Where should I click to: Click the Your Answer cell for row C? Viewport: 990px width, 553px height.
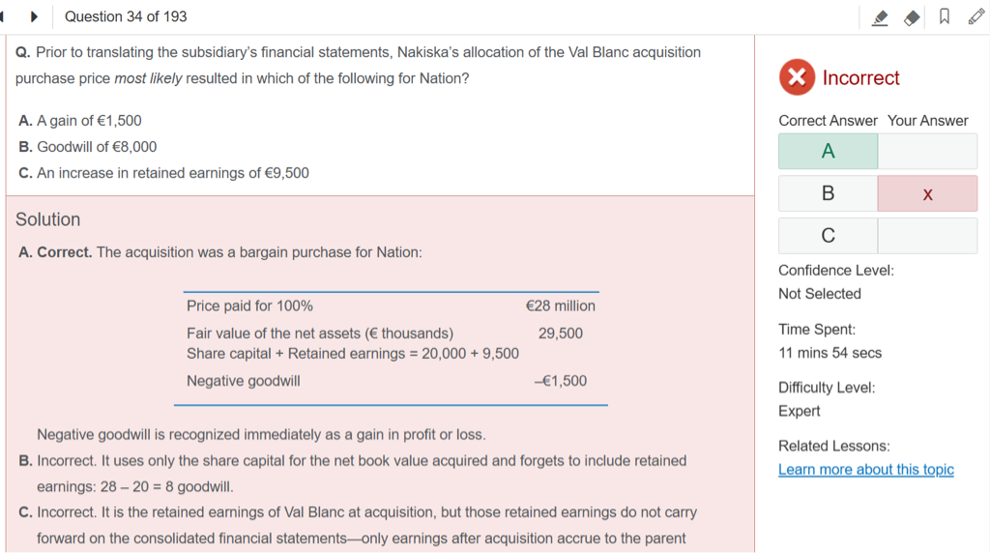[x=927, y=236]
